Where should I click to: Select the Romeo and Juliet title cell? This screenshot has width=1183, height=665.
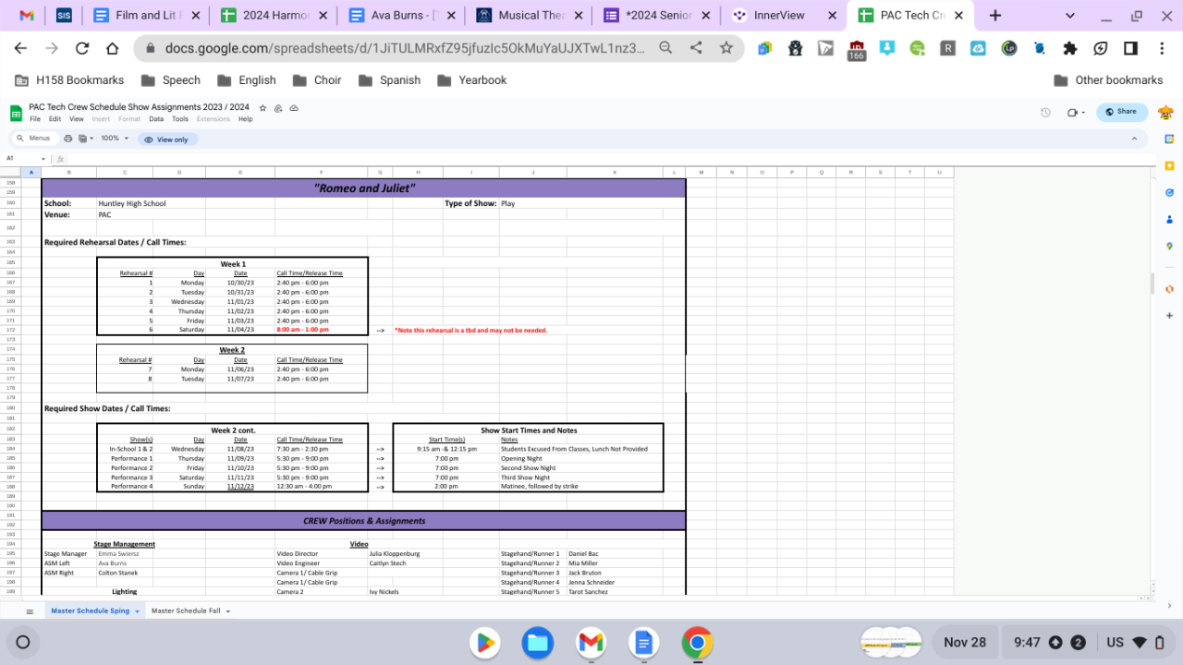363,188
